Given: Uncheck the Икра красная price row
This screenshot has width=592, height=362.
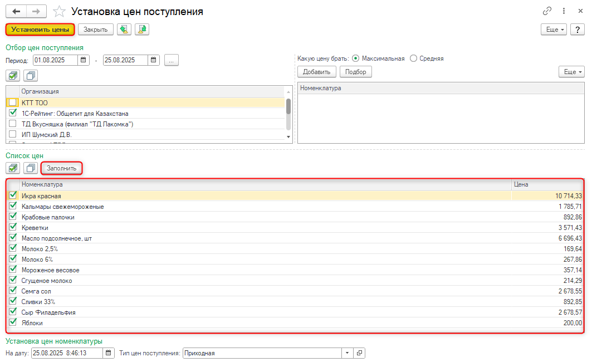Looking at the screenshot, I should pyautogui.click(x=13, y=195).
